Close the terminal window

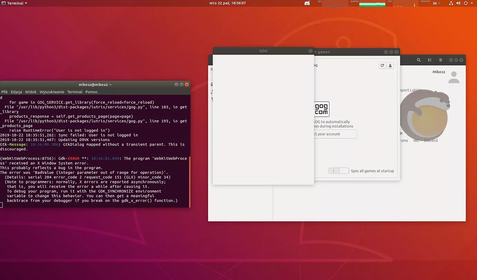pos(187,85)
